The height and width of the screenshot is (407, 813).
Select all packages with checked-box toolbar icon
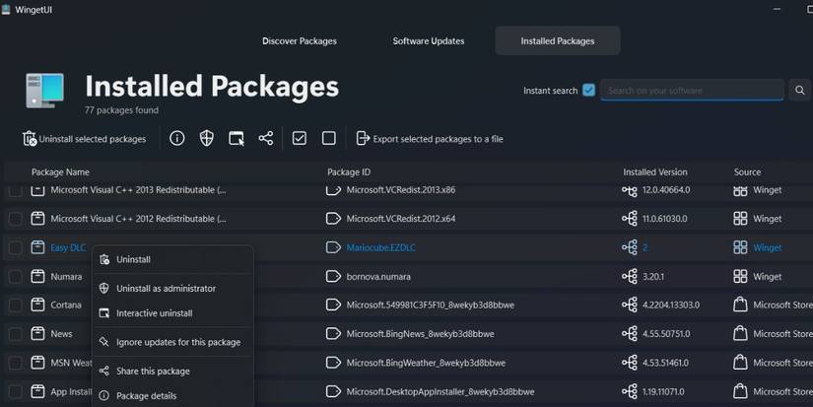click(300, 139)
